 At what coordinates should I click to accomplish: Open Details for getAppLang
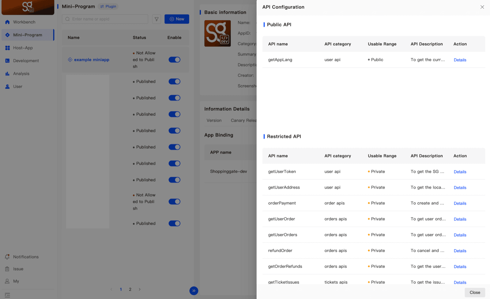coord(460,60)
